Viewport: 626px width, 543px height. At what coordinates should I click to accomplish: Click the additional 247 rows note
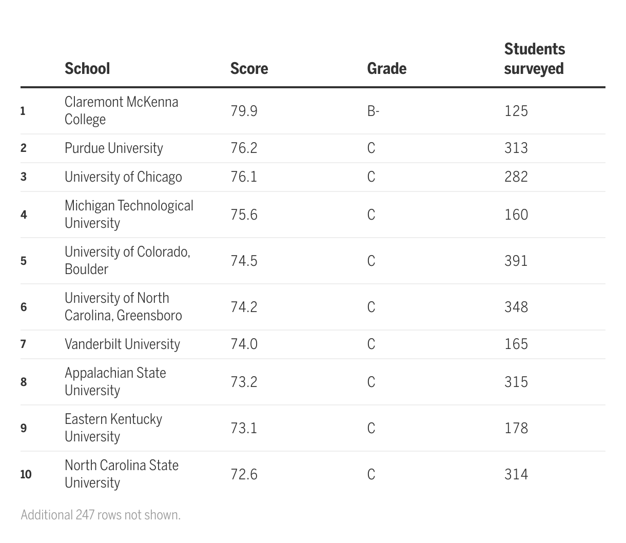[x=101, y=515]
